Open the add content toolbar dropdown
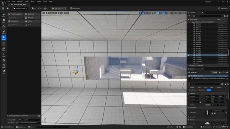Image resolution: width=230 pixels, height=129 pixels. pyautogui.click(x=33, y=9)
